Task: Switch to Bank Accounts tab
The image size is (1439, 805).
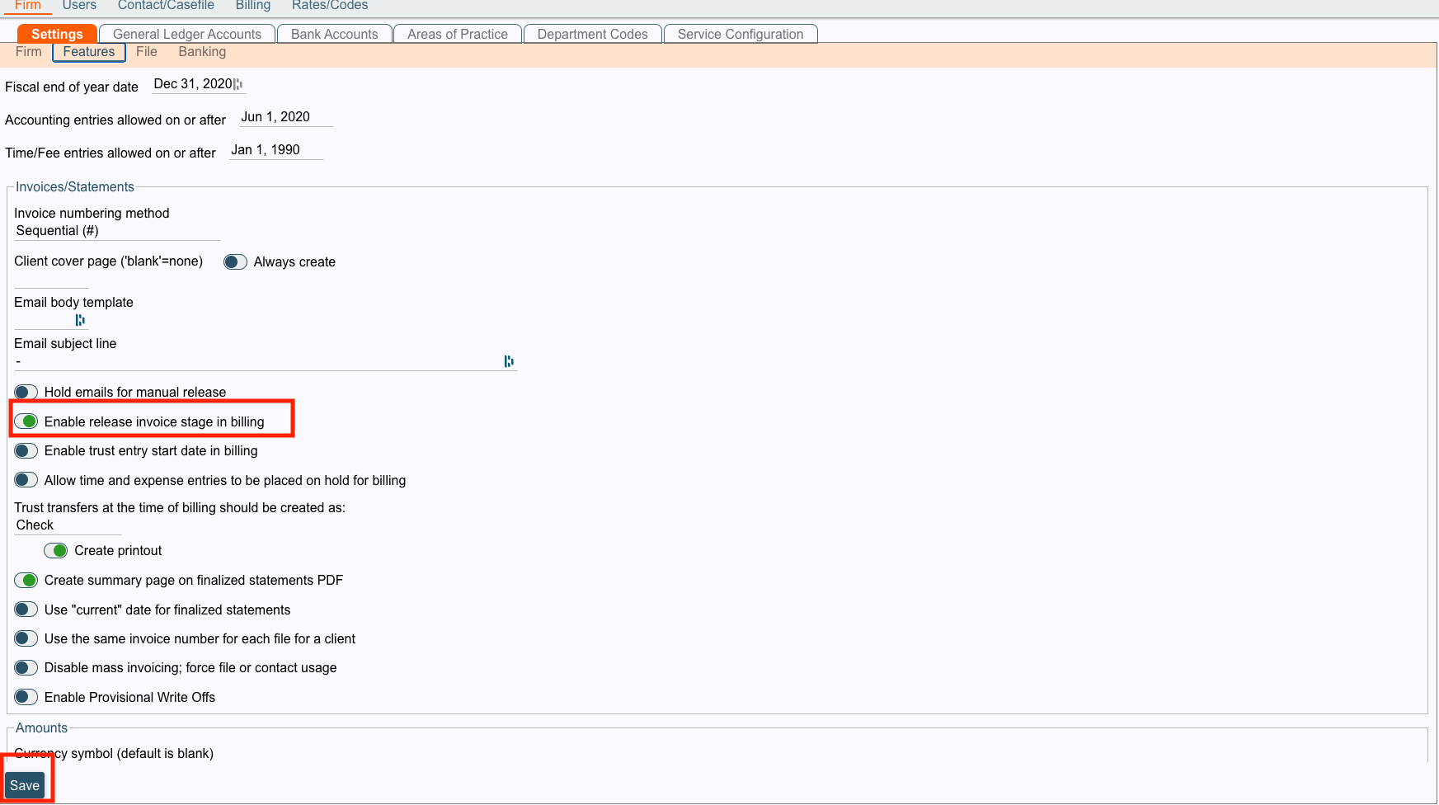Action: point(335,34)
